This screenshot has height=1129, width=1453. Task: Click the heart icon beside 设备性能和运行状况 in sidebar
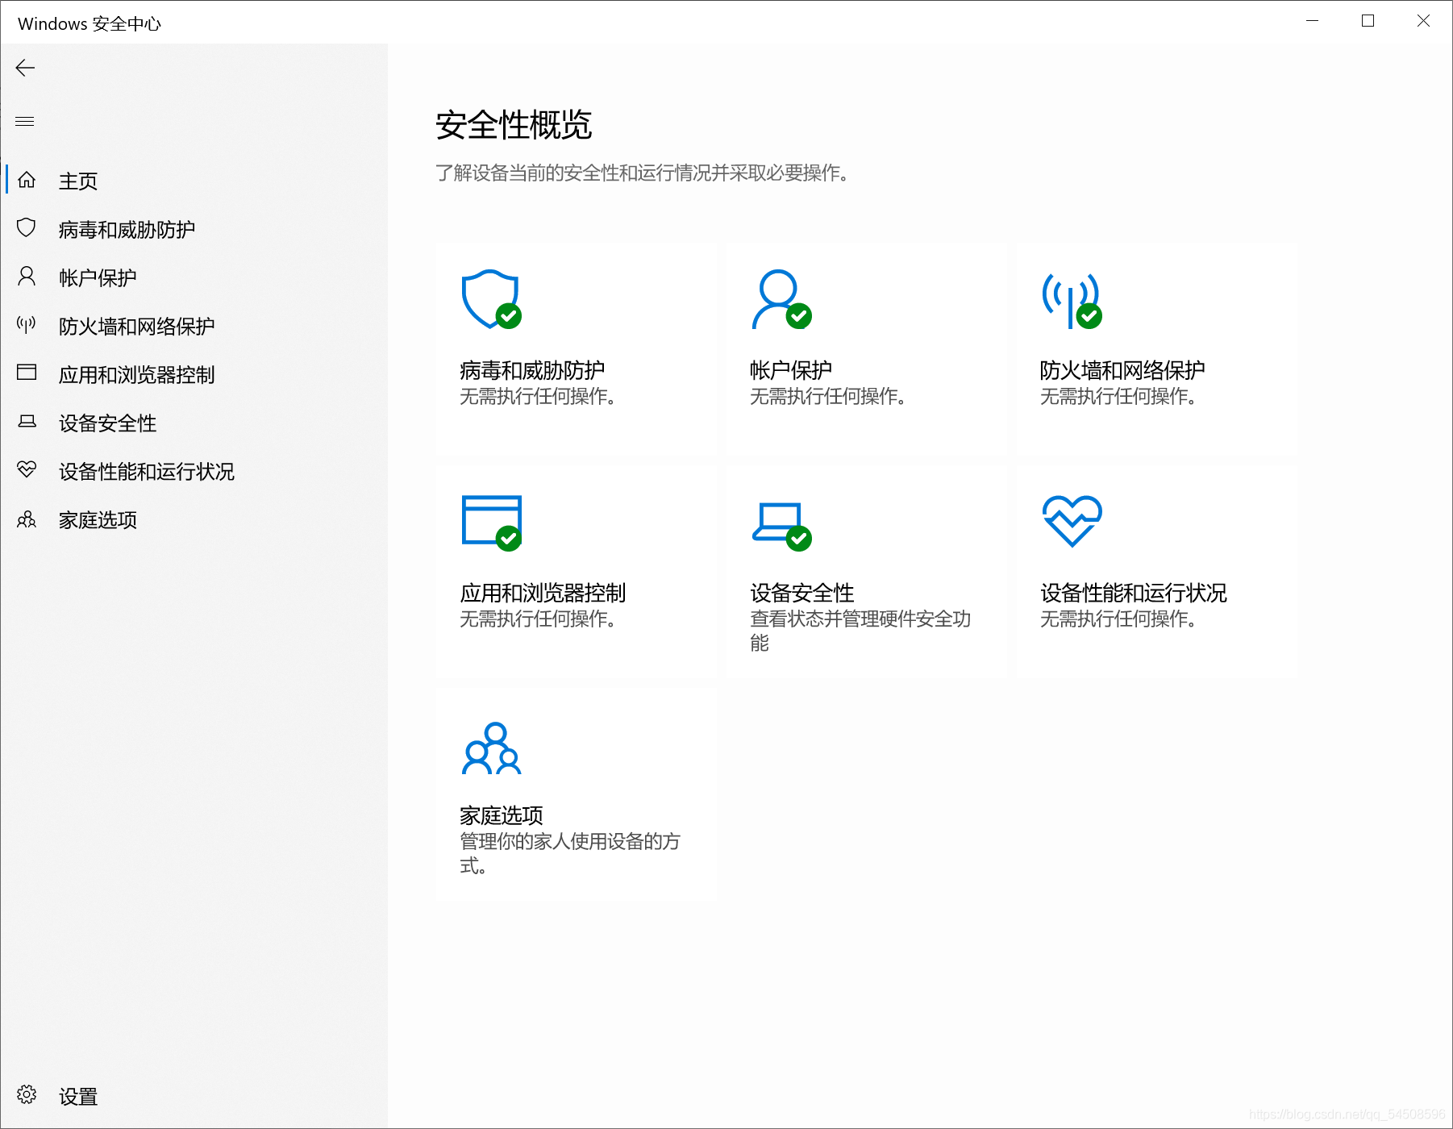tap(27, 469)
